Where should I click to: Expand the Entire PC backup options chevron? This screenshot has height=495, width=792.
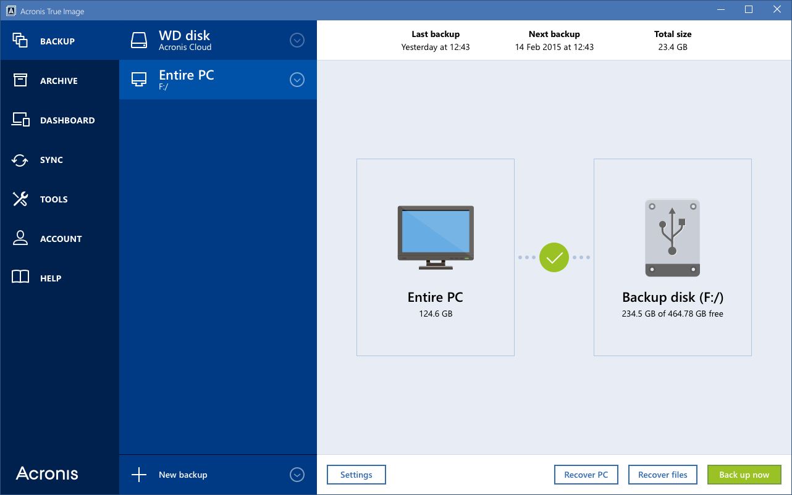297,80
